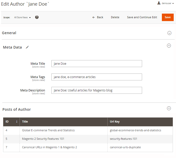This screenshot has width=176, height=158.
Task: Sort posts by Url Key column header
Action: click(x=115, y=122)
